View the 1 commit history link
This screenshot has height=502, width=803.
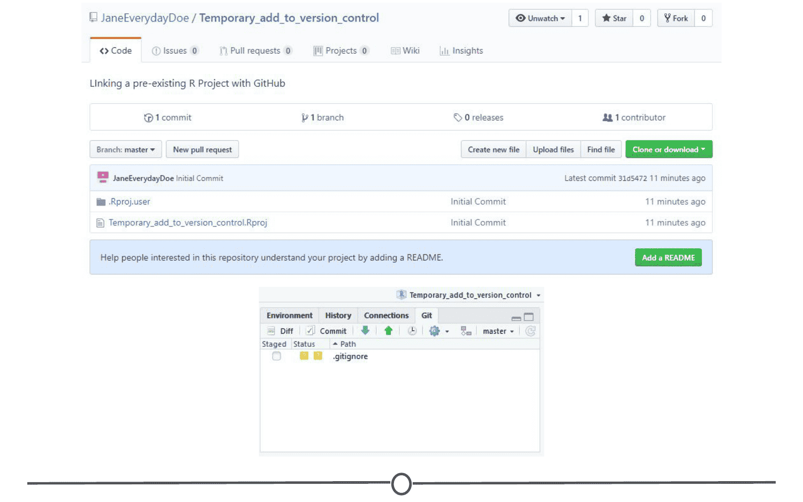pyautogui.click(x=168, y=117)
